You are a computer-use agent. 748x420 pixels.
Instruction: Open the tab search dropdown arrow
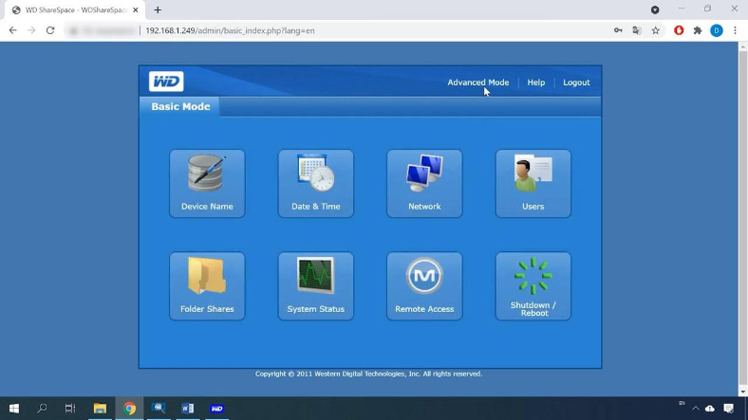click(655, 10)
